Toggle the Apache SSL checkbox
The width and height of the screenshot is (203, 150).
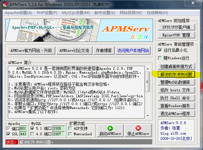click(8, 134)
